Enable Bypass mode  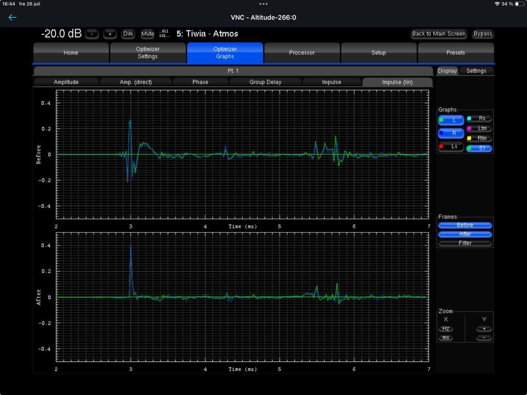[482, 34]
